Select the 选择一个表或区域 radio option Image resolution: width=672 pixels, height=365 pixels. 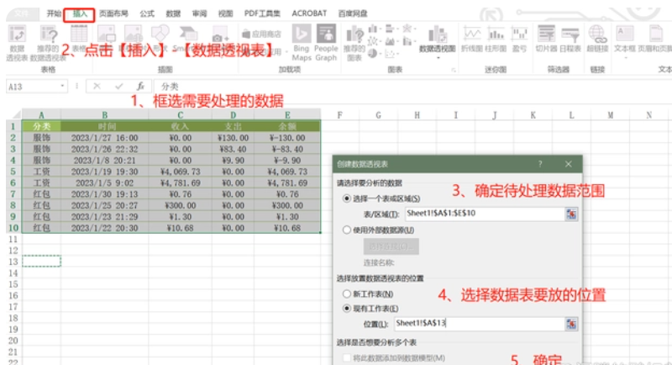coord(346,198)
